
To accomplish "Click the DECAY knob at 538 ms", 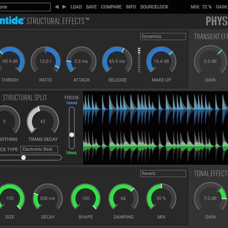I will (48, 197).
